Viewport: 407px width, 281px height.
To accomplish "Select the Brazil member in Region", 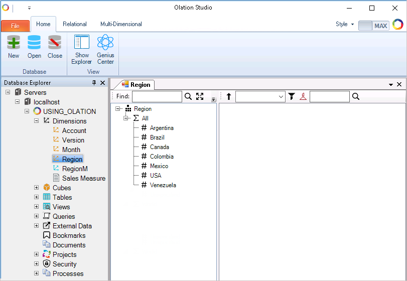I will pos(157,137).
